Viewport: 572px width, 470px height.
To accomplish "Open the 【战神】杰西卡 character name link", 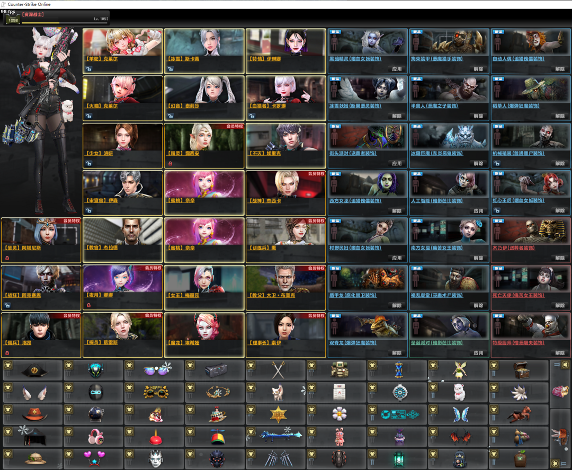I will tap(264, 201).
